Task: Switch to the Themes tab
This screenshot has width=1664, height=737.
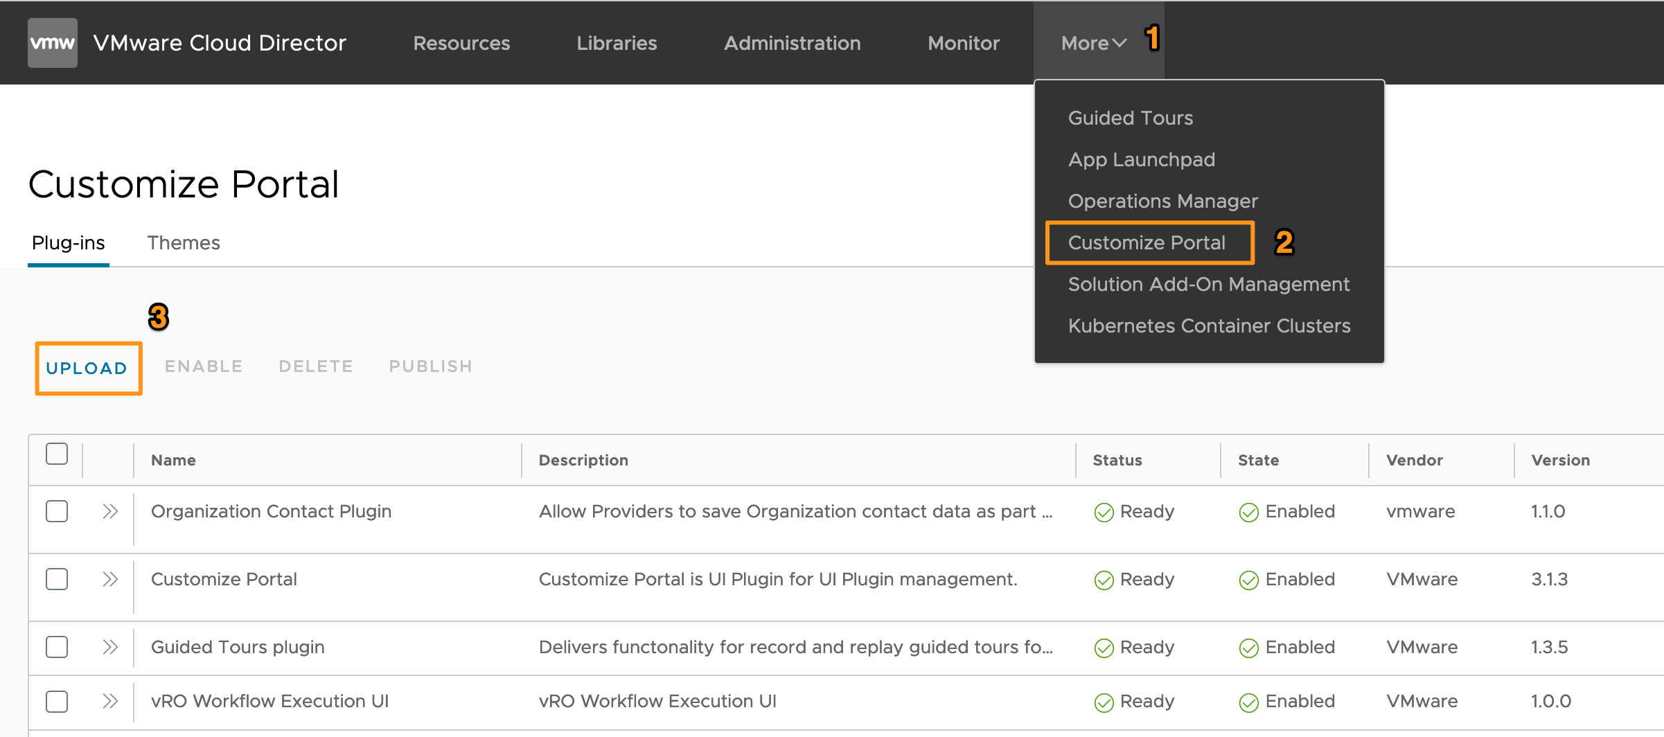Action: (184, 242)
